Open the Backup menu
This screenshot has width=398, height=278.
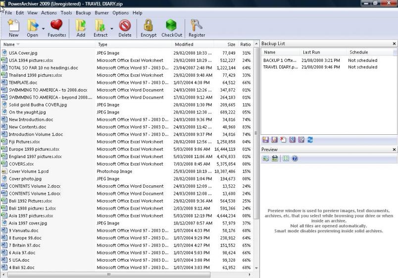coord(83,13)
